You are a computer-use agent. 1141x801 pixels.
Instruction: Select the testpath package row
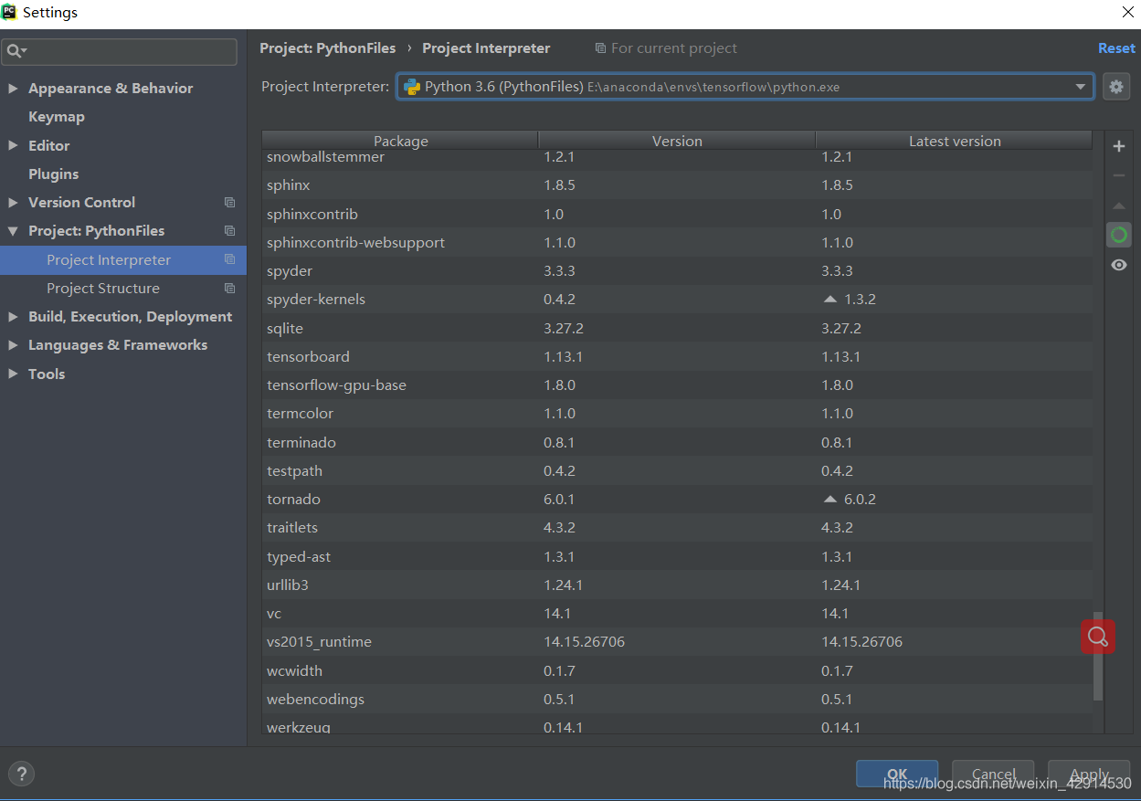[677, 470]
